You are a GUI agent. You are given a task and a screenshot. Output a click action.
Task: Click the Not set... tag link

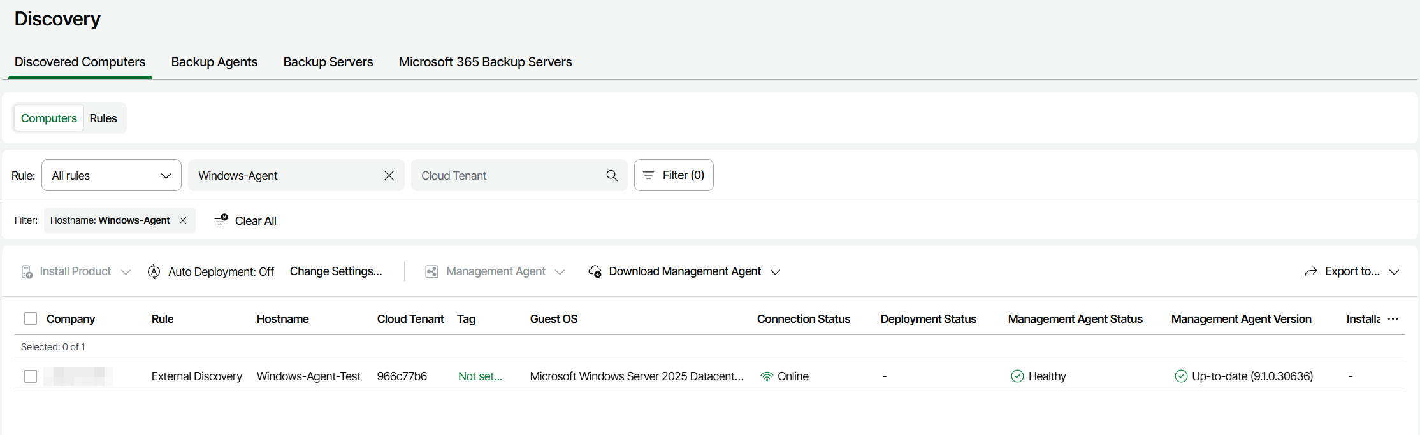(480, 376)
